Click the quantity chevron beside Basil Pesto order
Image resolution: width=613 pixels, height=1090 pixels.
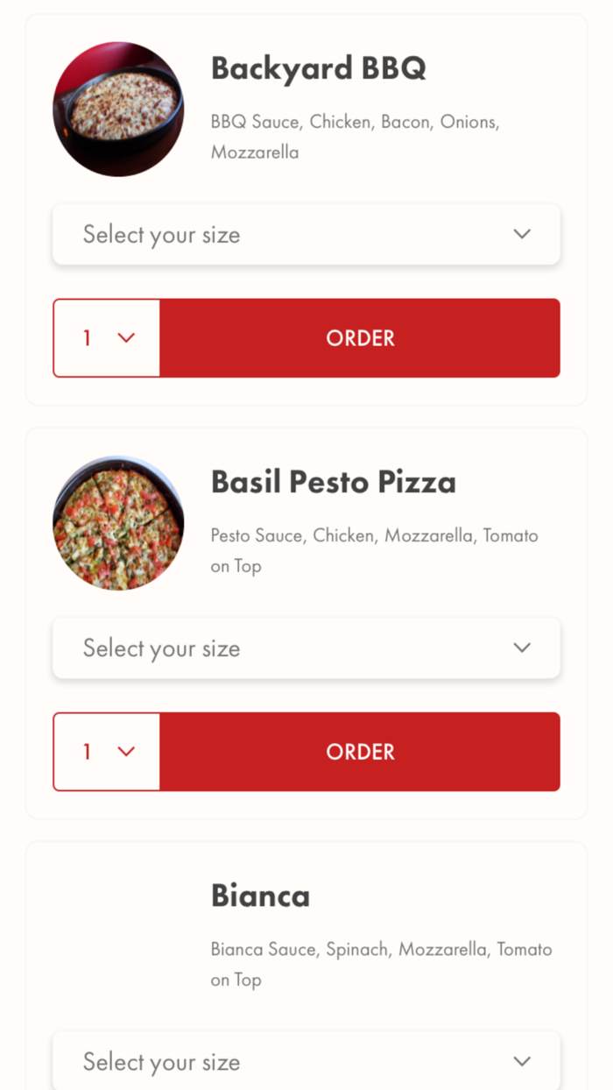tap(125, 752)
